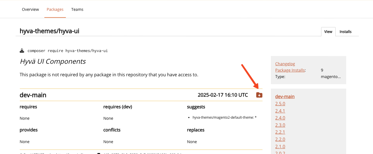Click the hyva-themes/hyva-ui package title
The width and height of the screenshot is (373, 154).
coord(49,31)
